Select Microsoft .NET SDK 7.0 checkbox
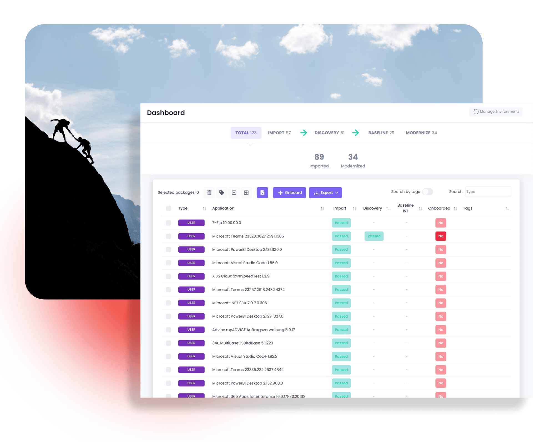This screenshot has height=442, width=555. click(x=168, y=303)
